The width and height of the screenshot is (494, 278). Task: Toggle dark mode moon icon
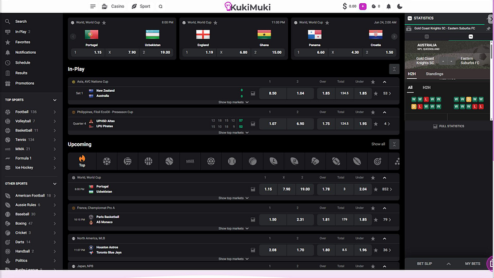400,6
